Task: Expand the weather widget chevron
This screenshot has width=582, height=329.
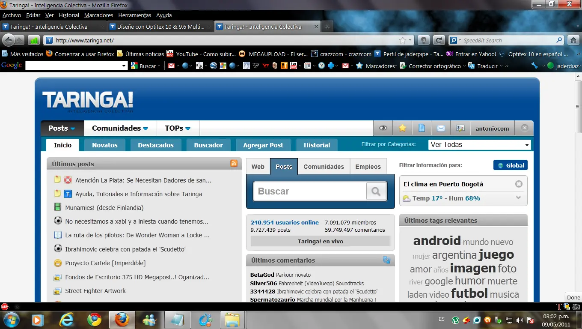Action: (x=519, y=198)
